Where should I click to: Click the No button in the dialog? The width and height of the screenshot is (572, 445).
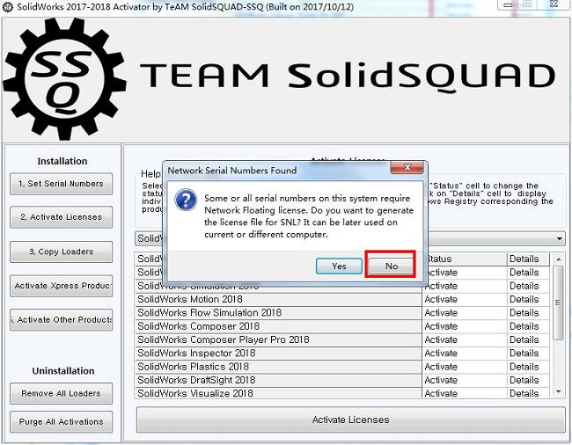pyautogui.click(x=391, y=266)
